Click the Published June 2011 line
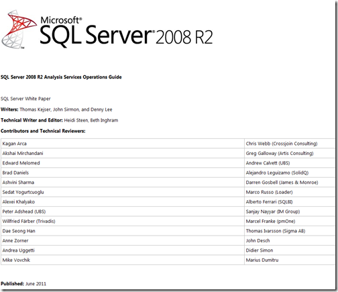The height and width of the screenshot is (292, 338). point(23,284)
